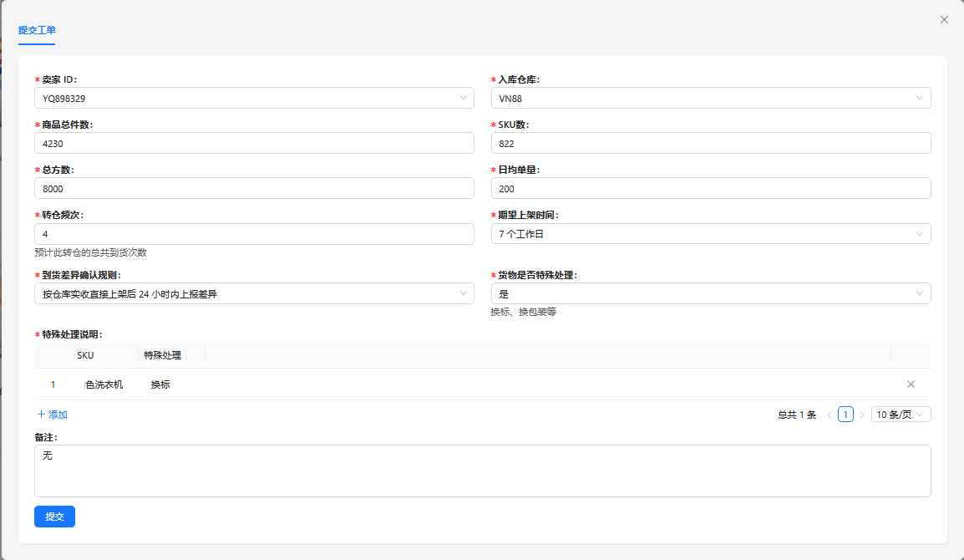Open the 10 条/页 page size dropdown

[901, 415]
